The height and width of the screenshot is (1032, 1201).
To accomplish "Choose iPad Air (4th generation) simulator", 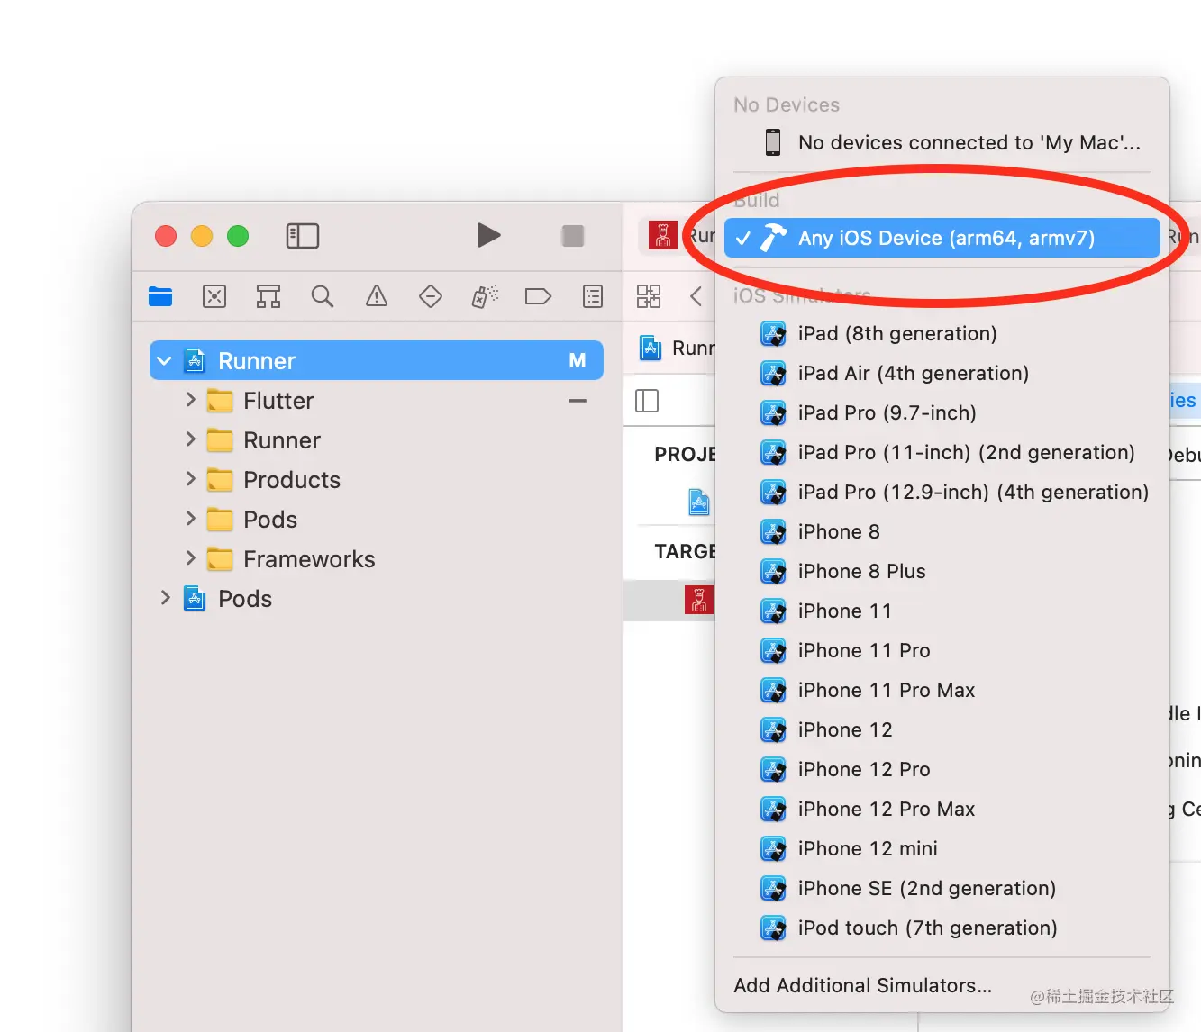I will 942,373.
